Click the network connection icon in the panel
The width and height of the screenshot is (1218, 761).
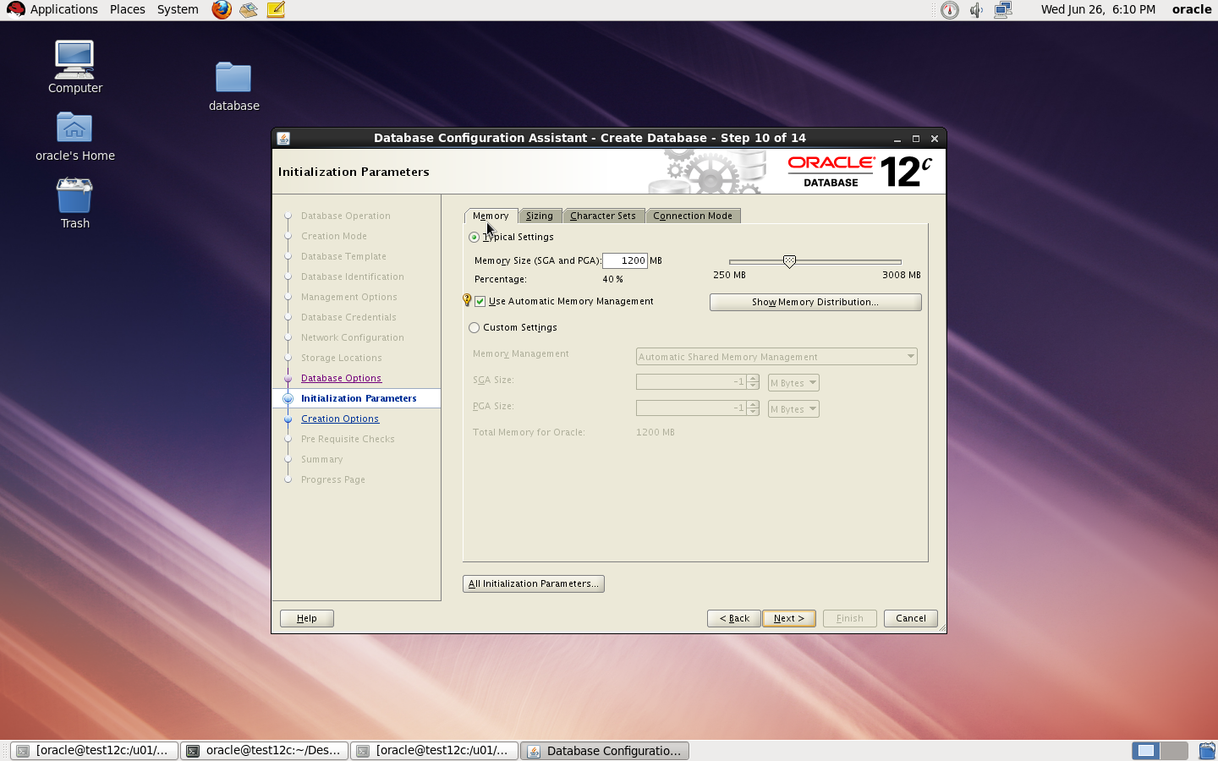(1003, 10)
